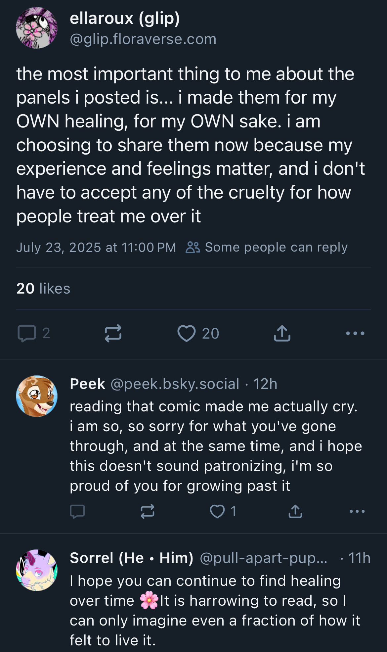The image size is (387, 652).
Task: Reply to Peek's comment
Action: 77,511
